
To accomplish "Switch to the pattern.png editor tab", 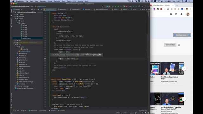I will (x=63, y=9).
